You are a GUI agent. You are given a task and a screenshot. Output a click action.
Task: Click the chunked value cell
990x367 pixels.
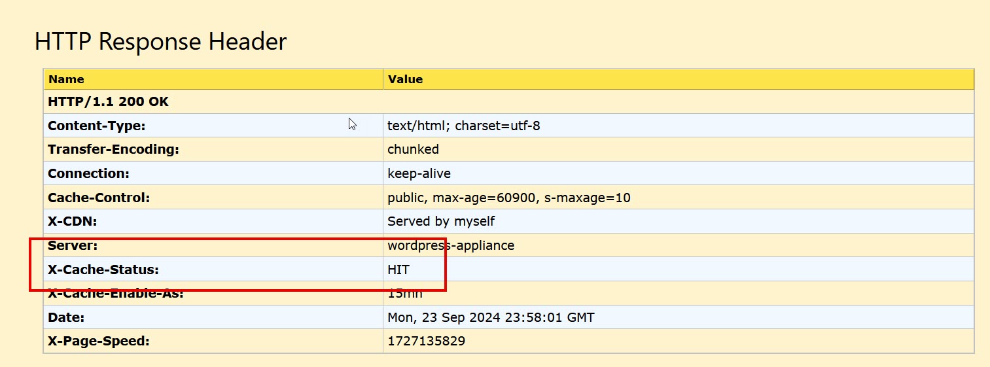413,149
